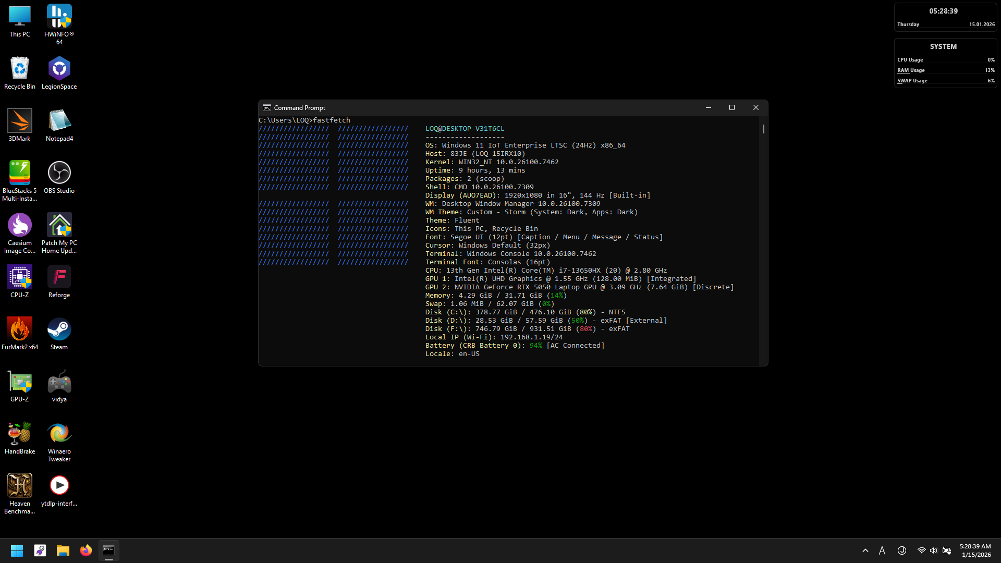
Task: Select the OBS Studio desktop icon
Action: [59, 174]
